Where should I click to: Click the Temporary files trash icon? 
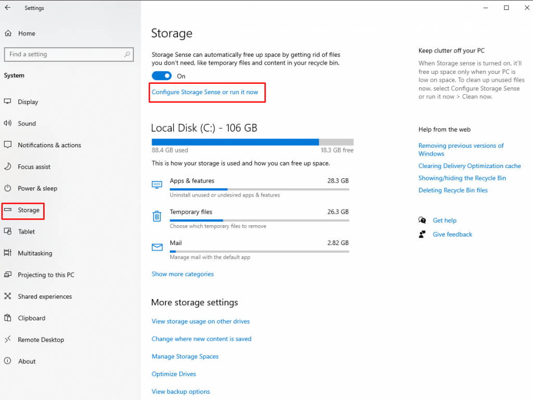pos(157,216)
